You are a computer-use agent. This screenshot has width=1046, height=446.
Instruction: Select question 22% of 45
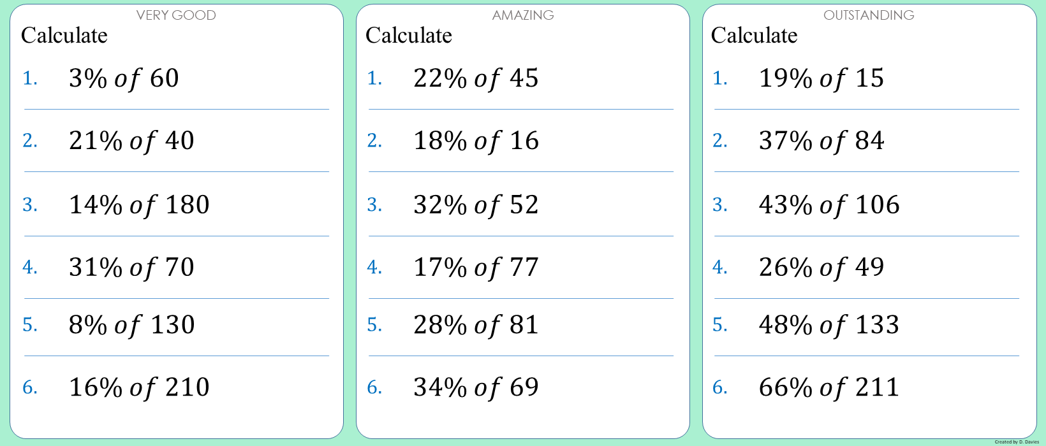click(x=476, y=78)
